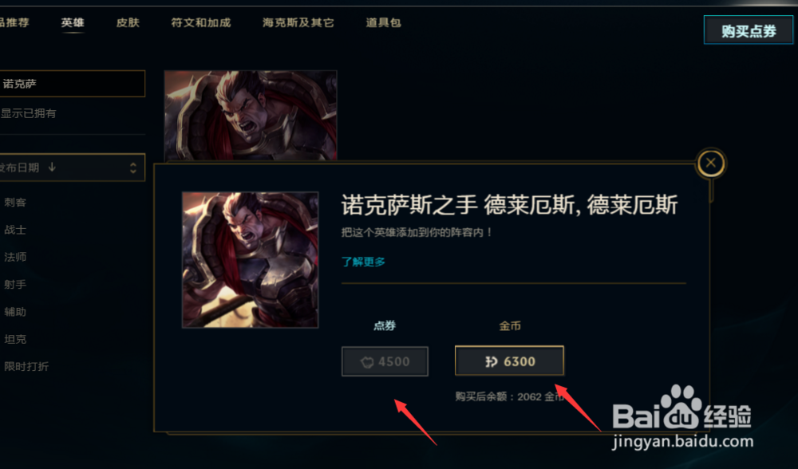
Task: Filter champions by 刺客 role
Action: point(14,203)
